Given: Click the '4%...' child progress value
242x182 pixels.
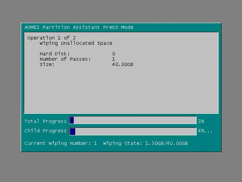Looking at the screenshot, I should [x=205, y=131].
